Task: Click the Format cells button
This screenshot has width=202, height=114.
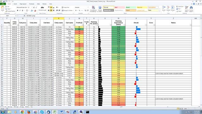Action: pos(173,9)
